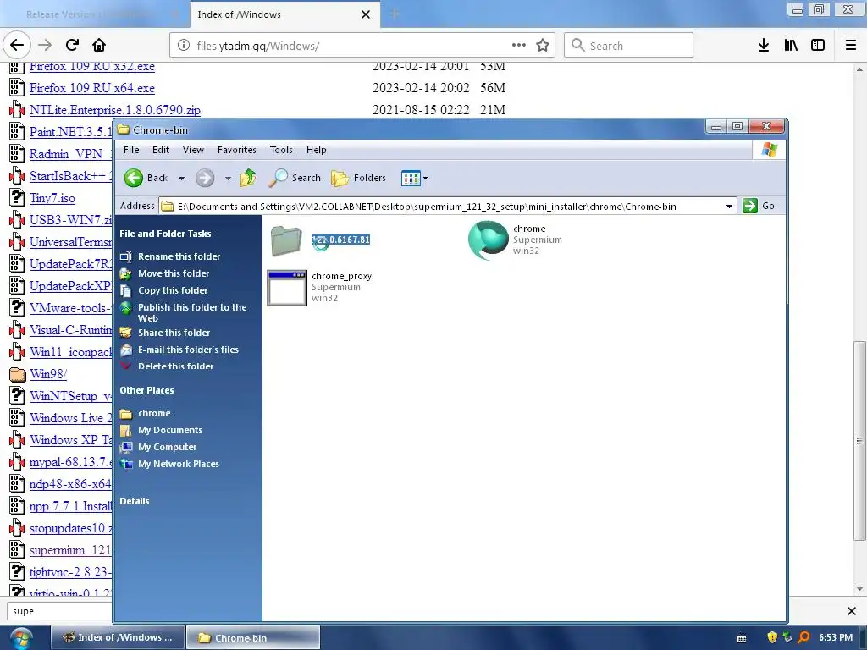Click the site information icon in URL bar
The width and height of the screenshot is (867, 650).
(184, 46)
